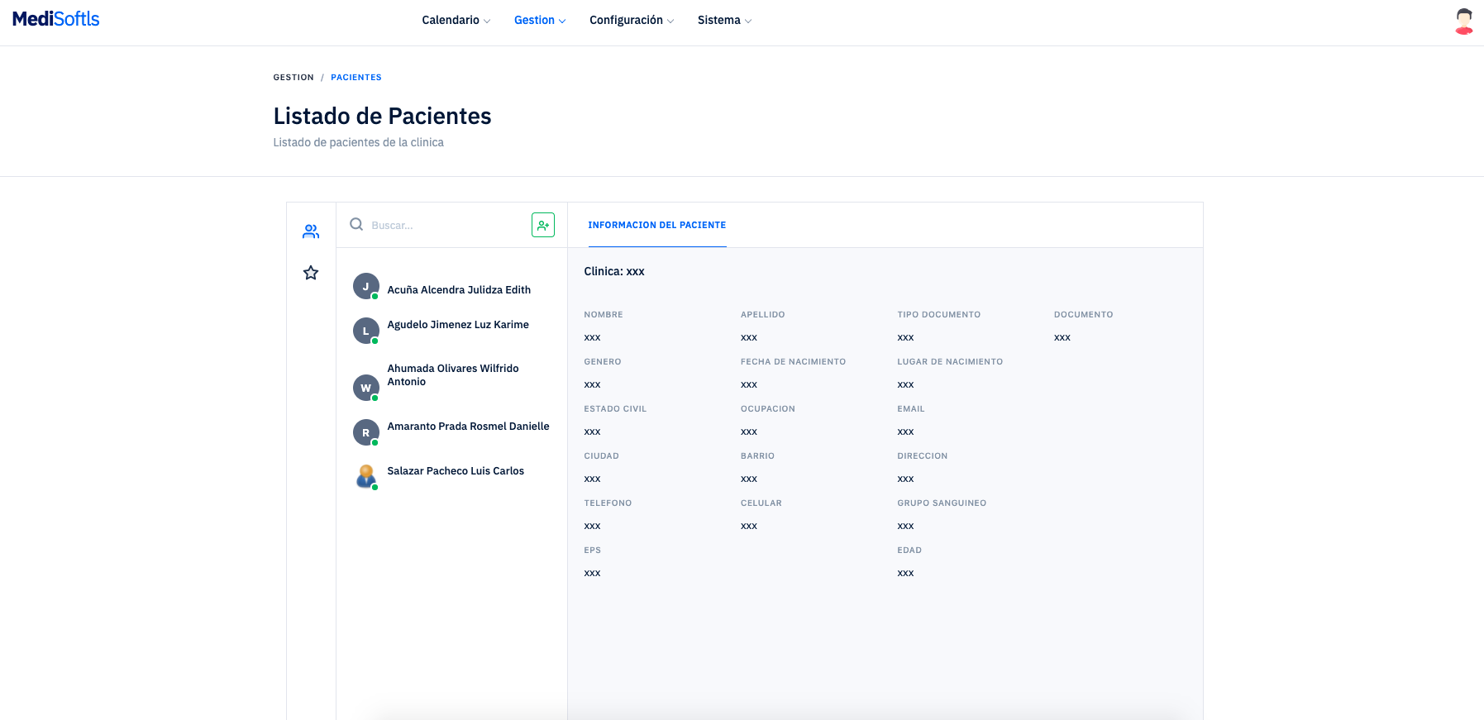Go to the Gestion breadcrumb
Image resolution: width=1484 pixels, height=720 pixels.
[x=293, y=77]
